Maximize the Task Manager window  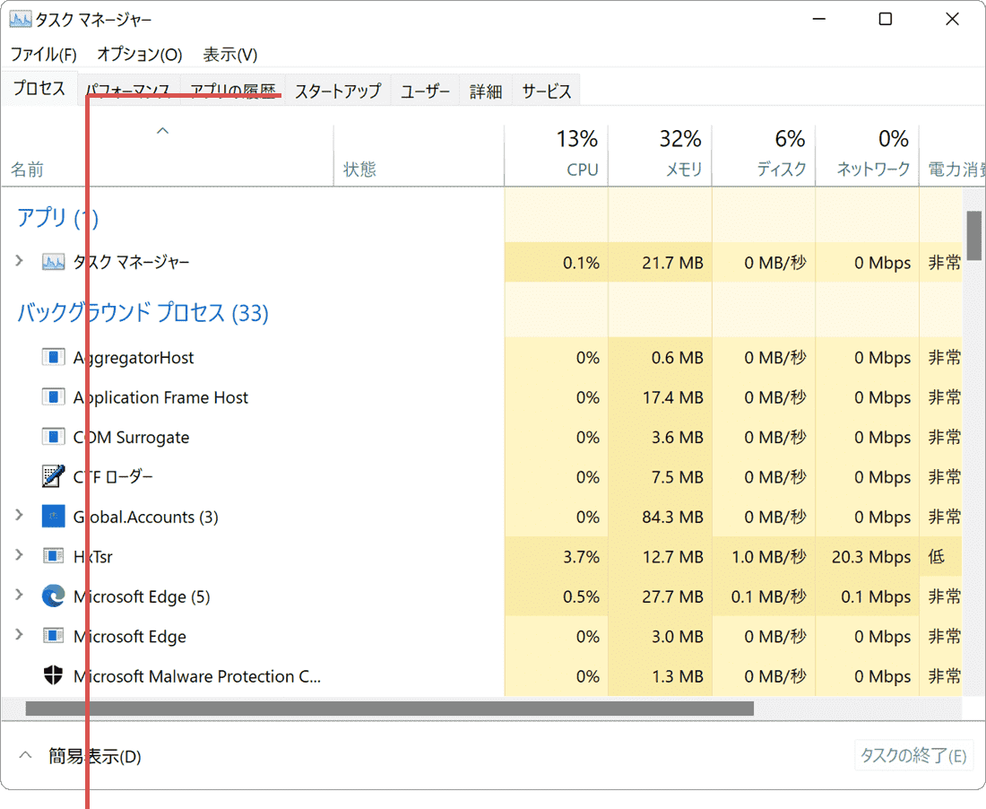pos(886,19)
